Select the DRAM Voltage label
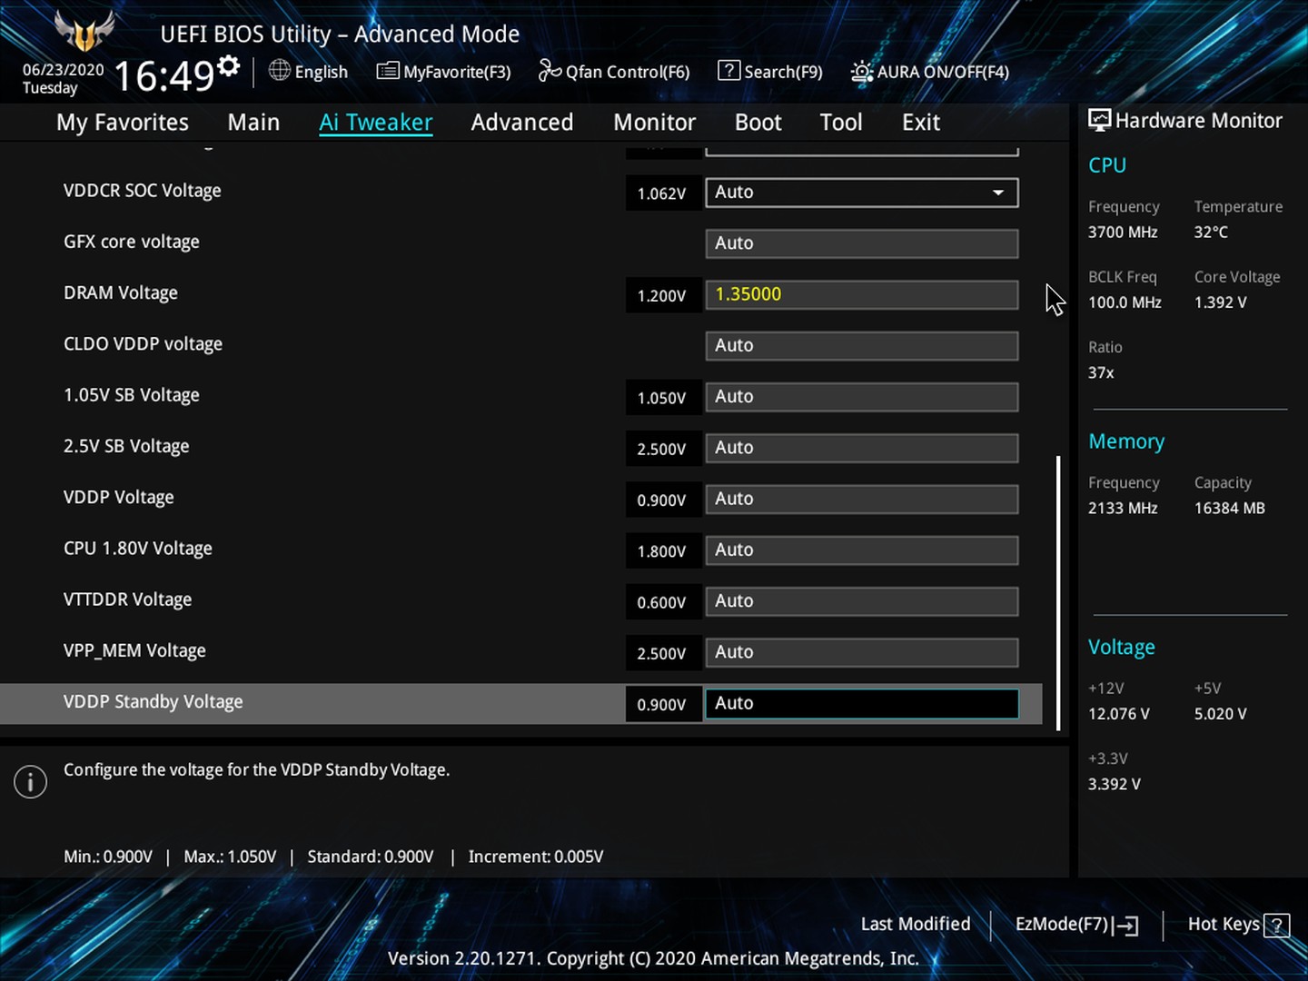Viewport: 1308px width, 981px height. (121, 292)
